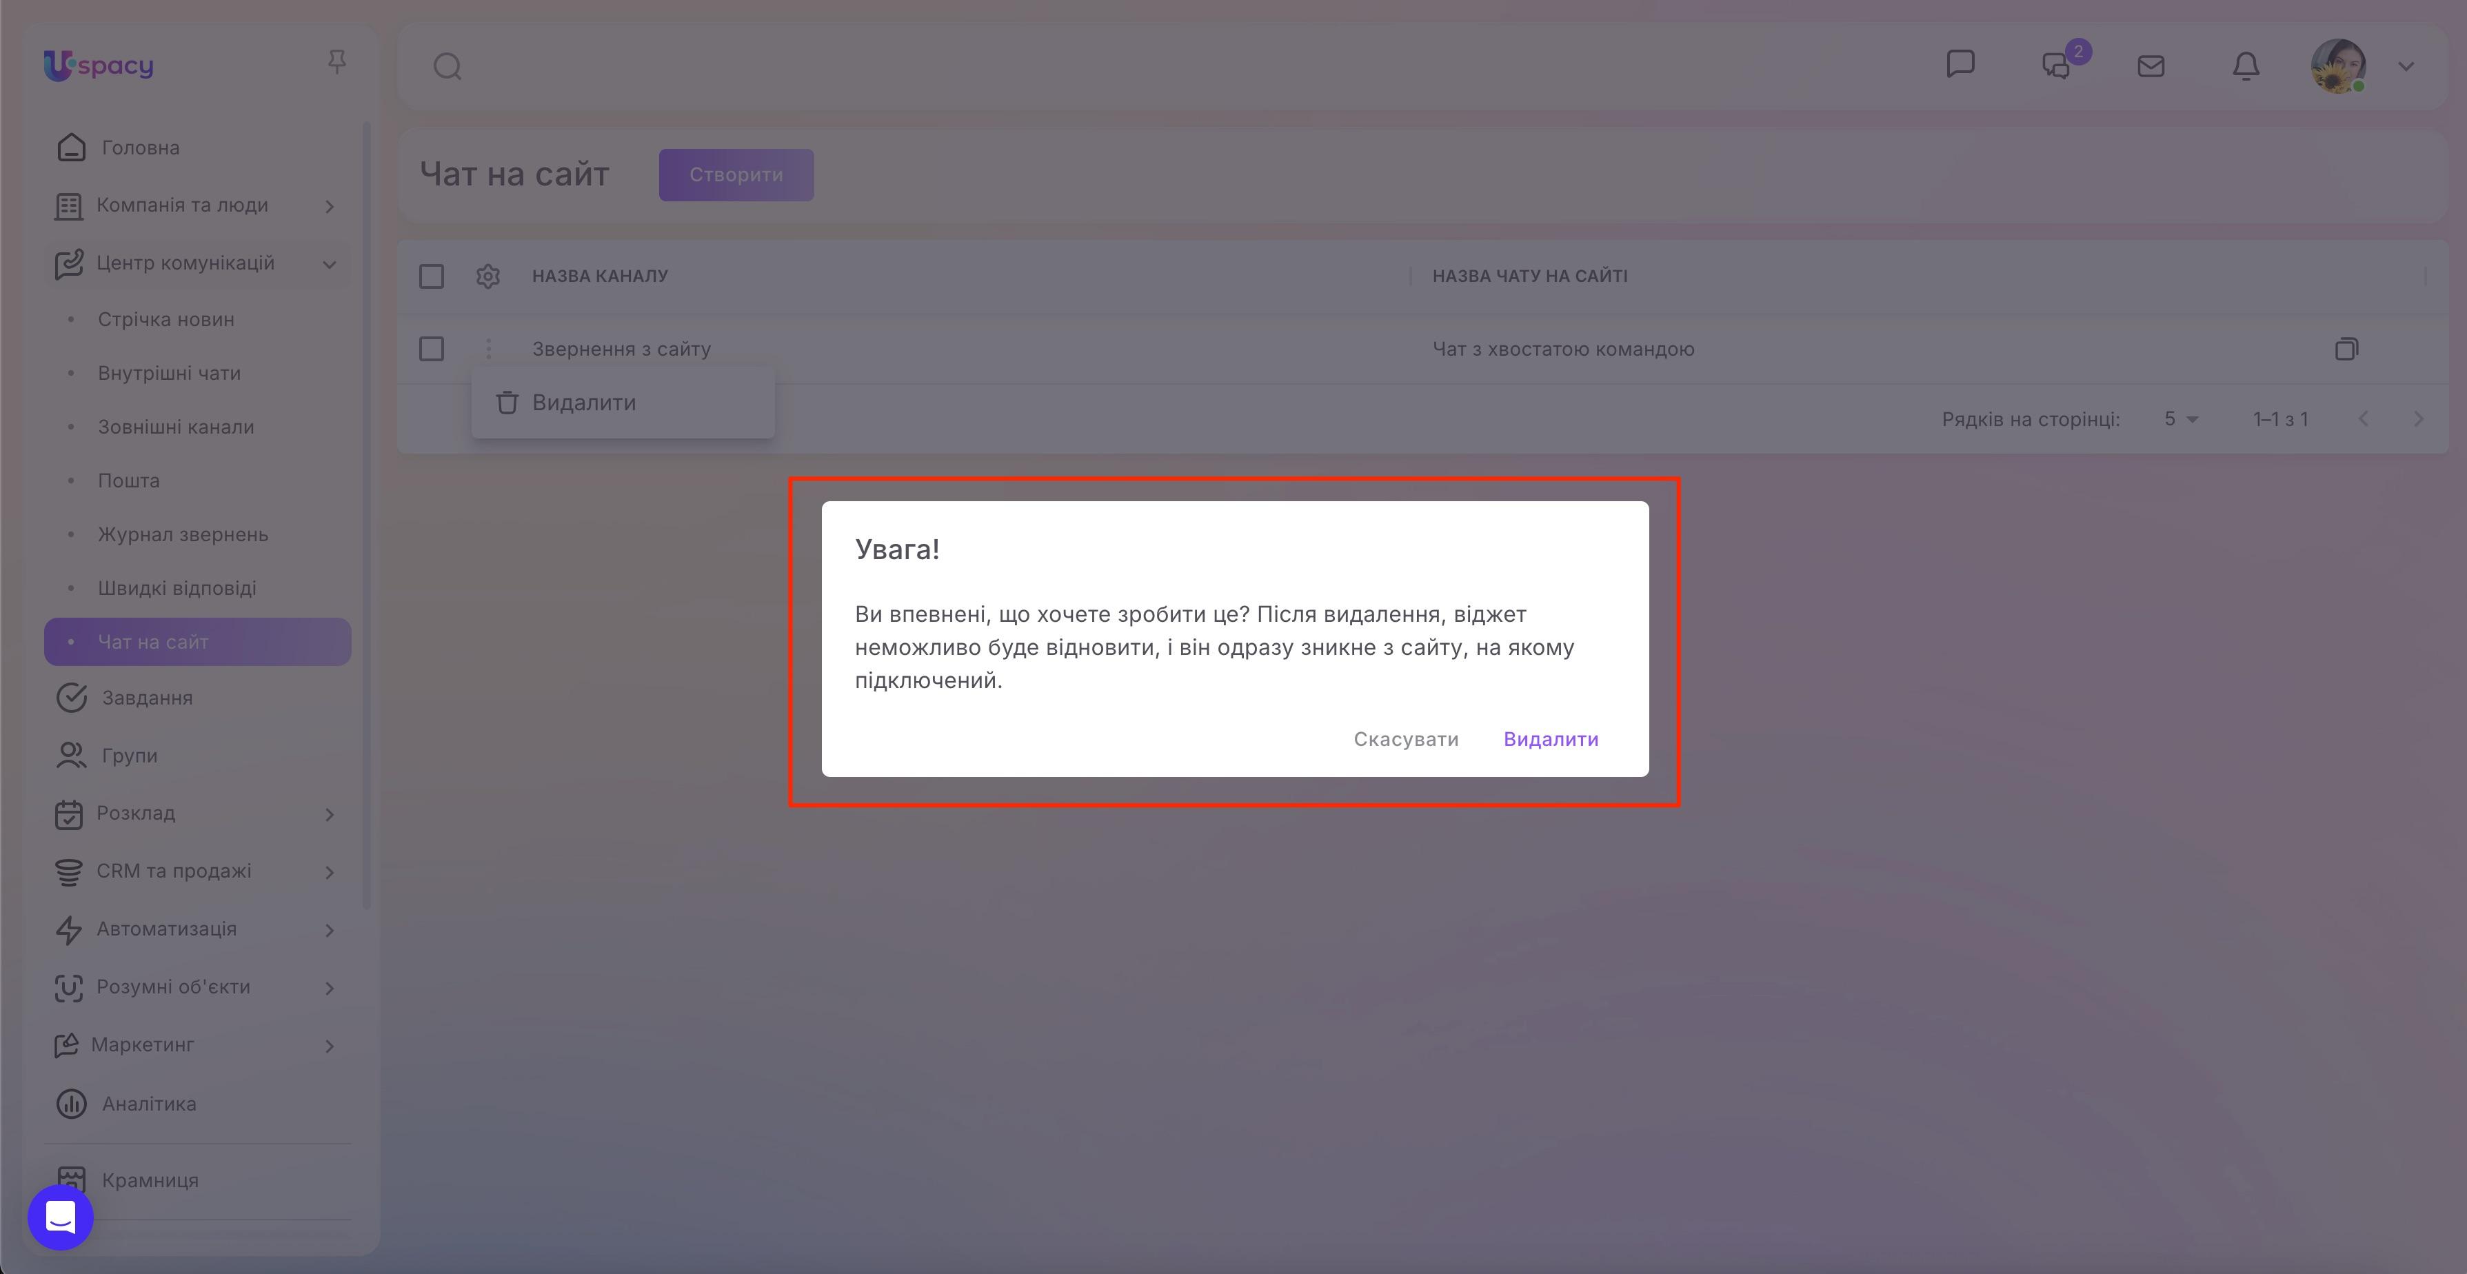Cancel deletion with the Скасувати button

tap(1406, 738)
